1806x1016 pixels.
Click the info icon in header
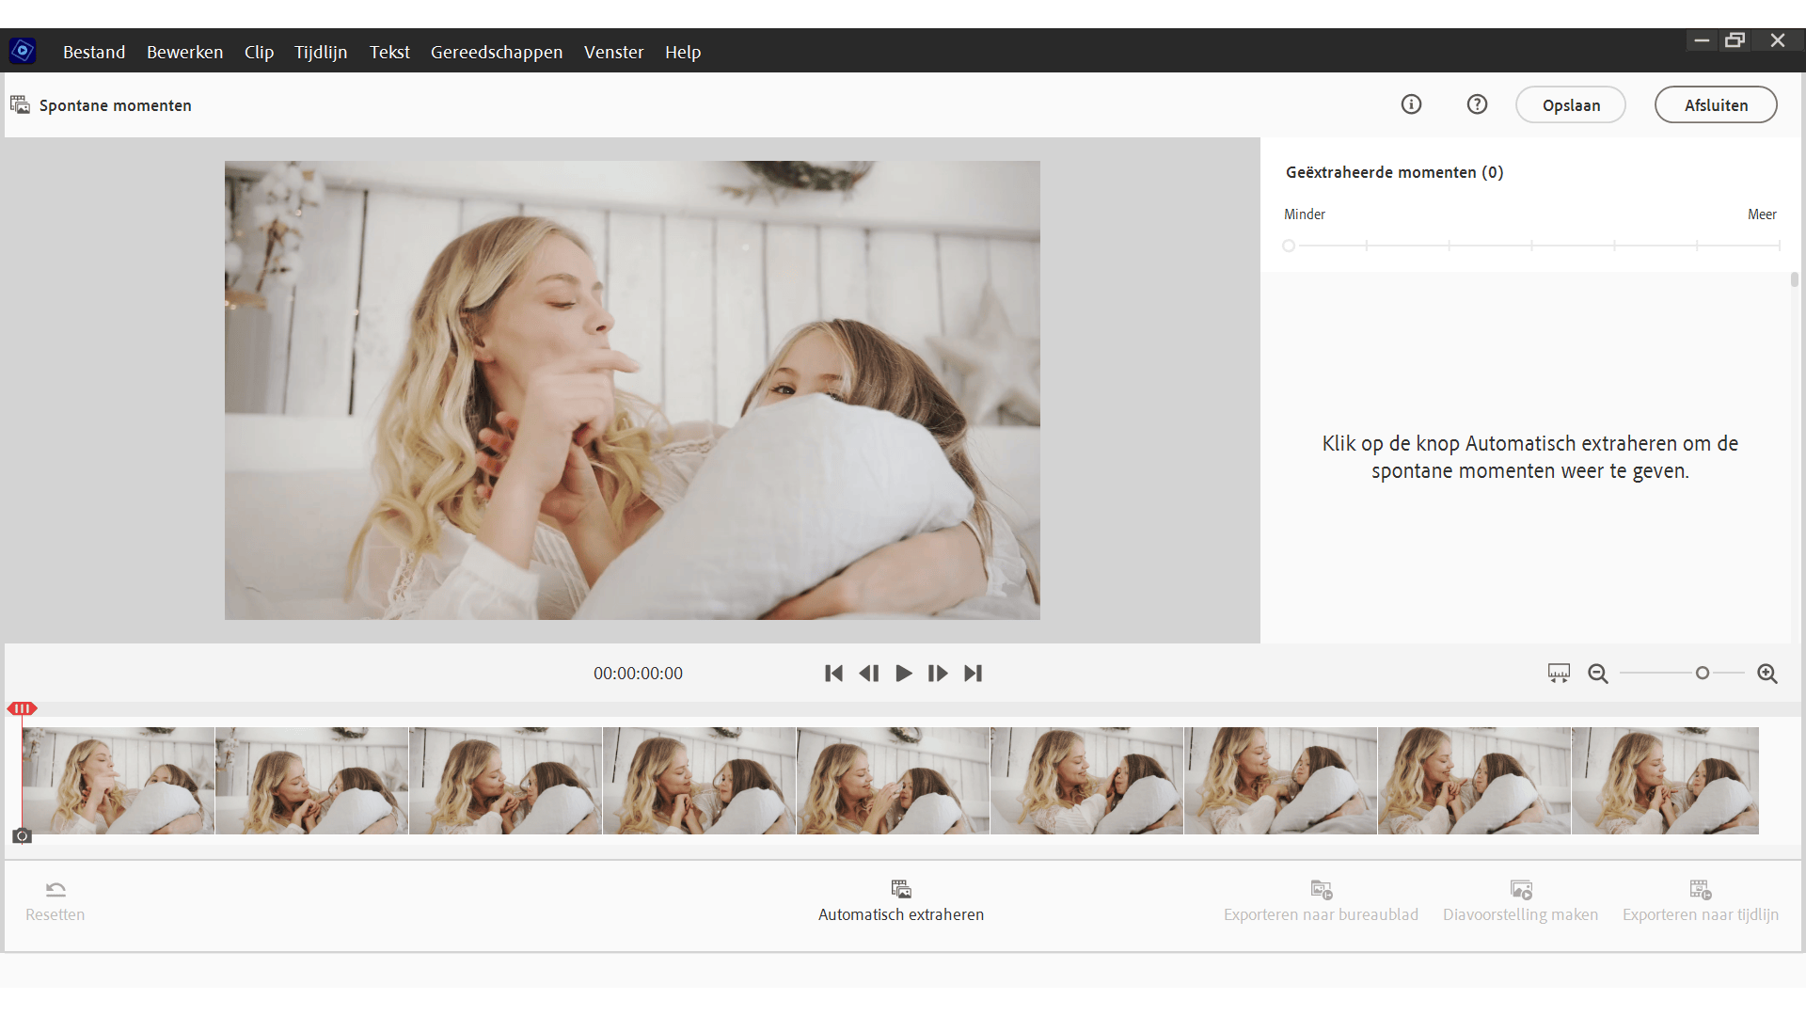pos(1411,104)
